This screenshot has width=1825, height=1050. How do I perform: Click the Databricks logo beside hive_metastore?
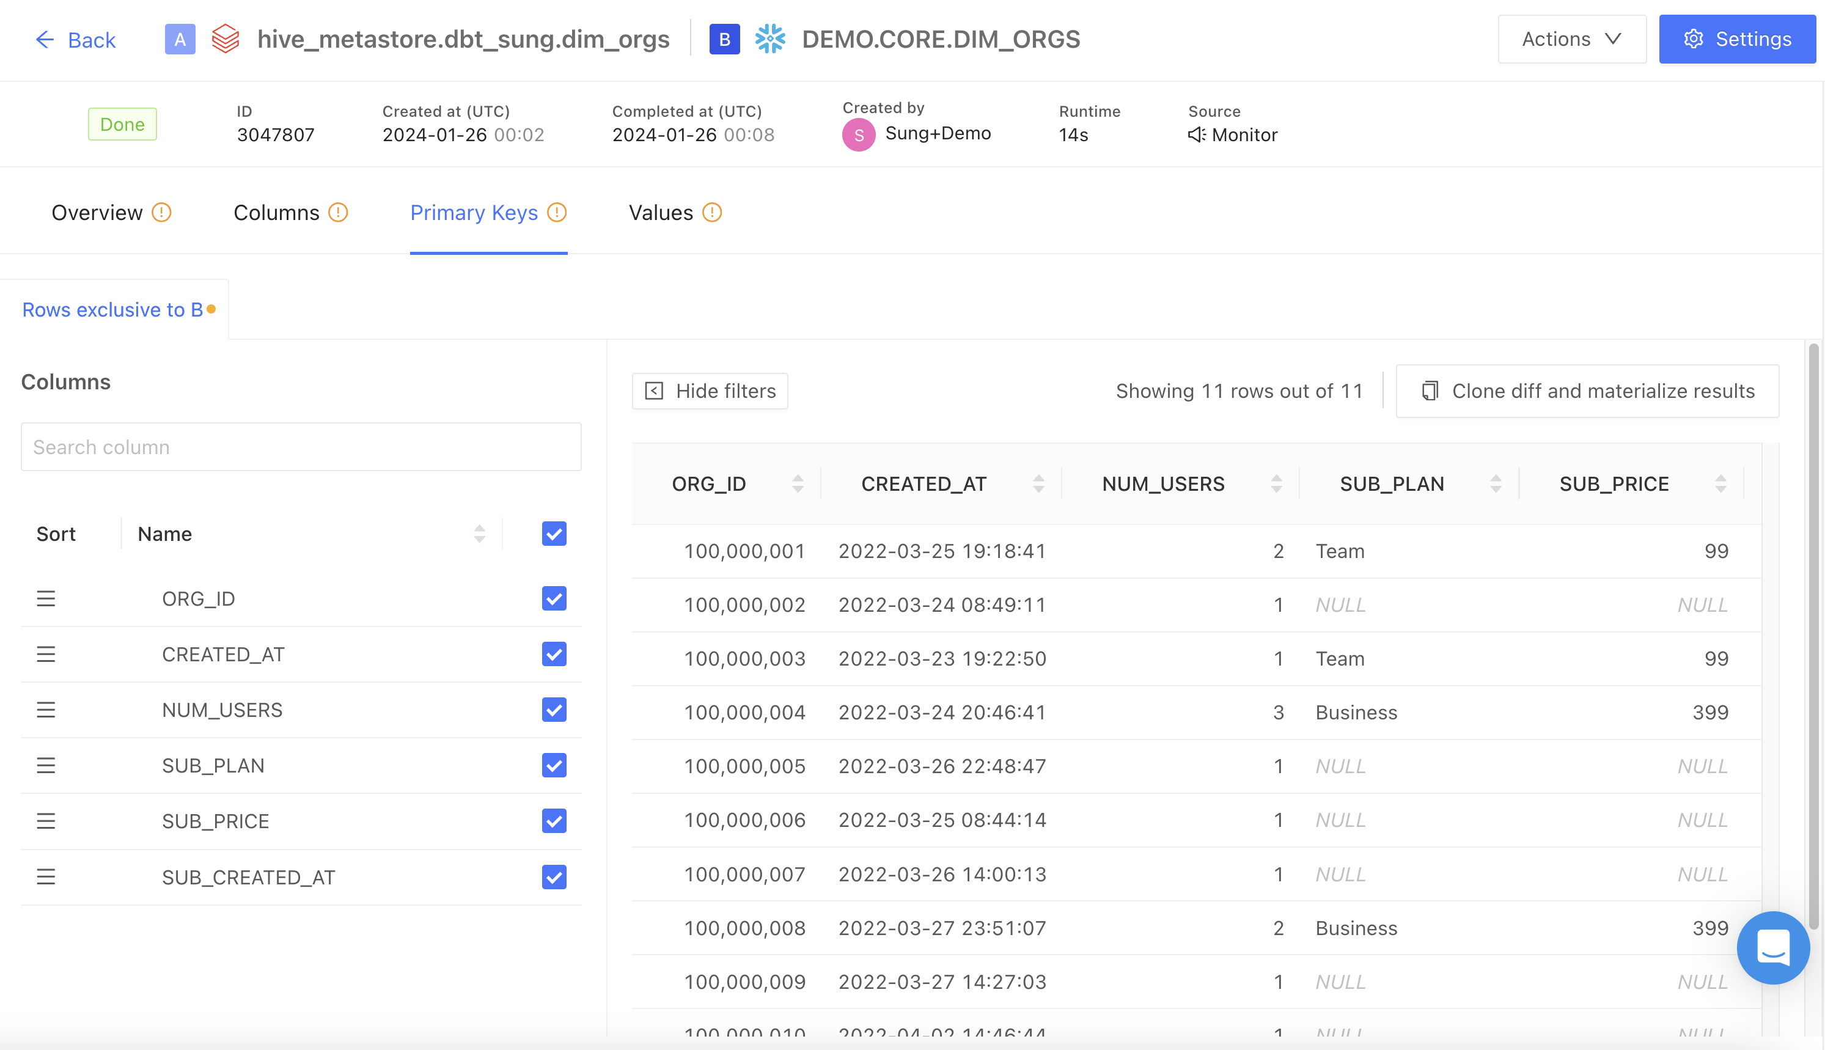tap(226, 39)
